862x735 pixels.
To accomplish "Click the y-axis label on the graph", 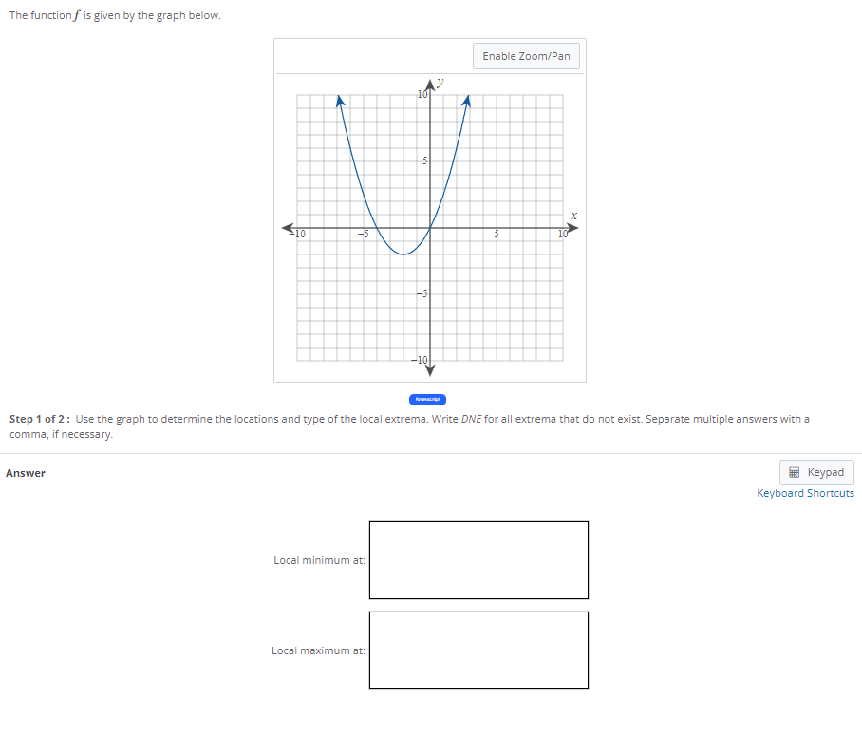I will (438, 82).
